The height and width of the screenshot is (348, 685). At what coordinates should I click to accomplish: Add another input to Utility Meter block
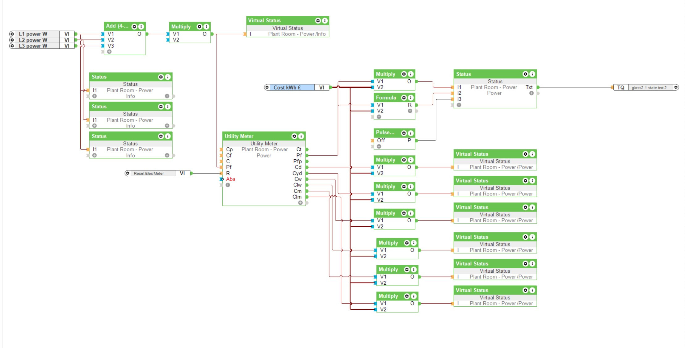228,185
